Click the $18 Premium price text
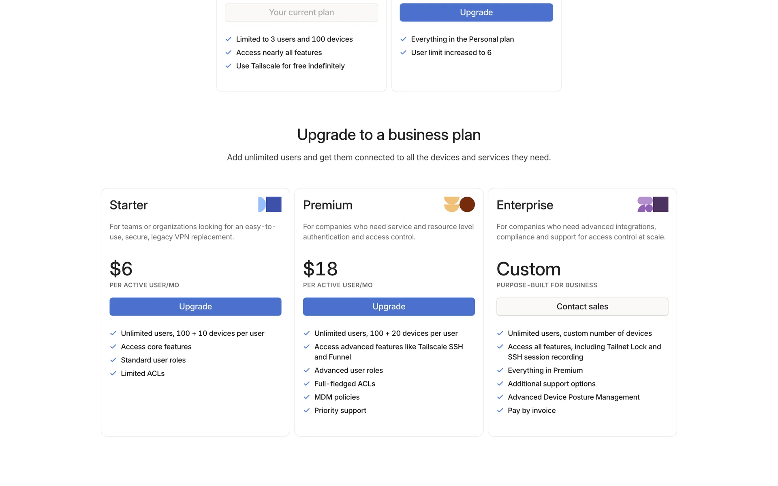The image size is (778, 486). pyautogui.click(x=320, y=269)
